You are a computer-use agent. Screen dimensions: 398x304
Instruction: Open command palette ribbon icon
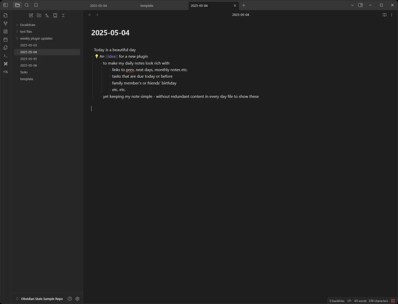(6, 56)
